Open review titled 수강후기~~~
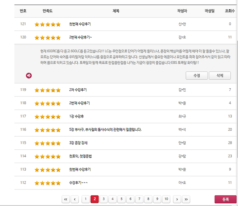The width and height of the screenshot is (238, 206). pyautogui.click(x=78, y=183)
